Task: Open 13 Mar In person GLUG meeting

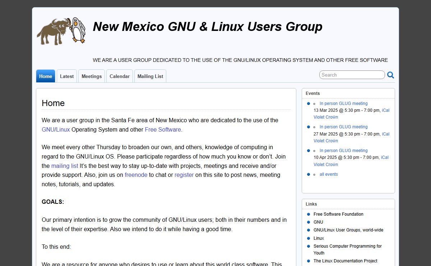Action: coord(344,104)
